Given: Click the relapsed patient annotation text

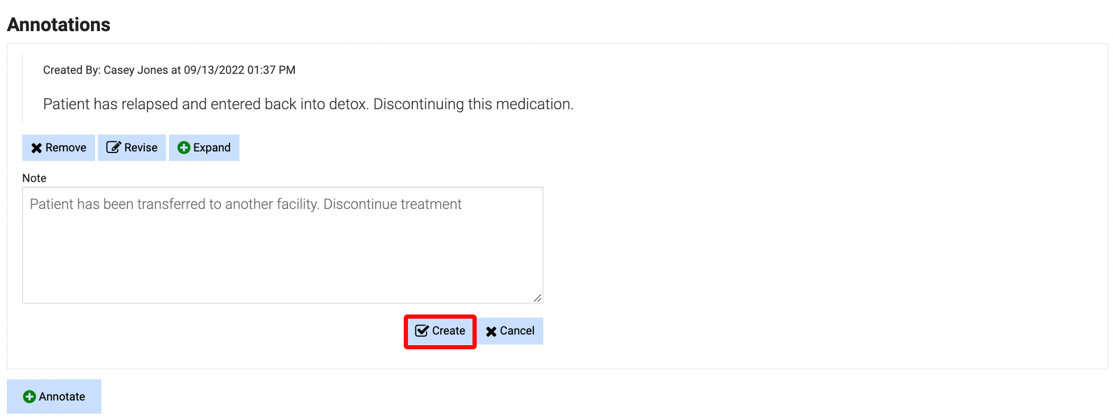Looking at the screenshot, I should [308, 104].
